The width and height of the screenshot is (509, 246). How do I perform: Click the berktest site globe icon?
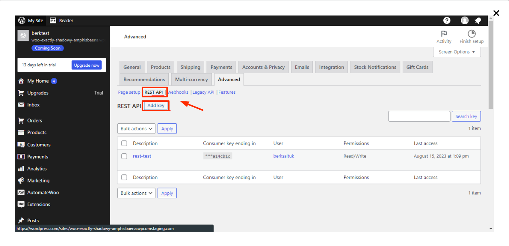click(23, 36)
